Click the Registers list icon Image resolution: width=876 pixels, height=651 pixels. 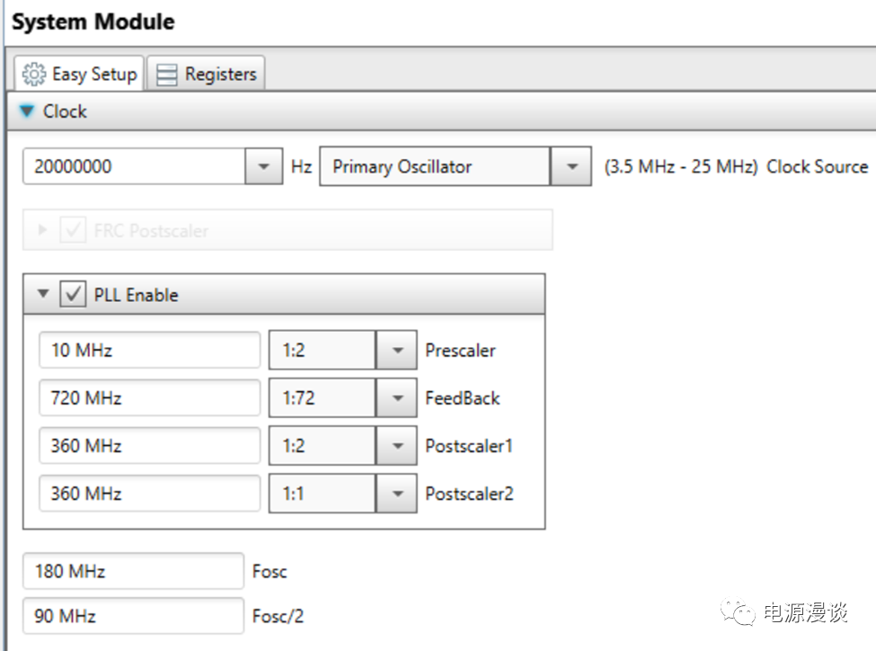click(167, 75)
